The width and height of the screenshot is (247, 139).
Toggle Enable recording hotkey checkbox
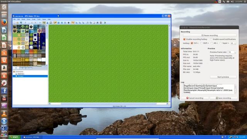(x=184, y=39)
